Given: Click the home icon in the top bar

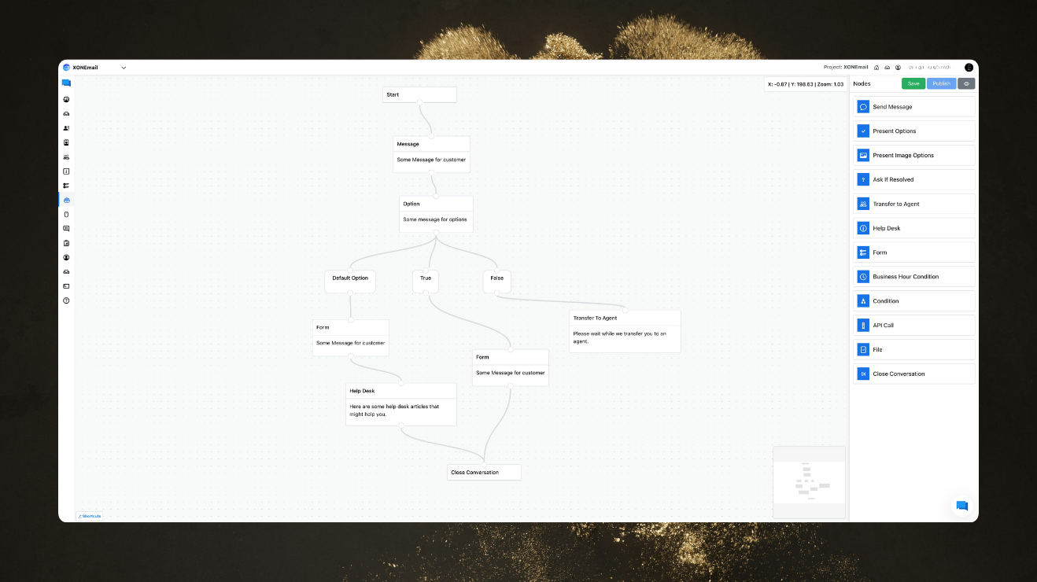Looking at the screenshot, I should (x=876, y=68).
